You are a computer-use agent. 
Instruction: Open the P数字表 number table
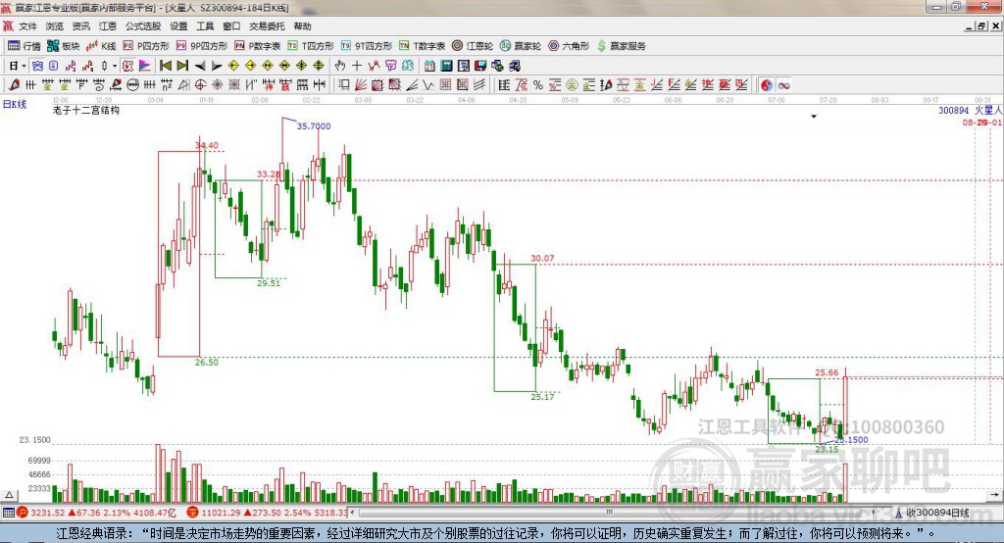(258, 45)
